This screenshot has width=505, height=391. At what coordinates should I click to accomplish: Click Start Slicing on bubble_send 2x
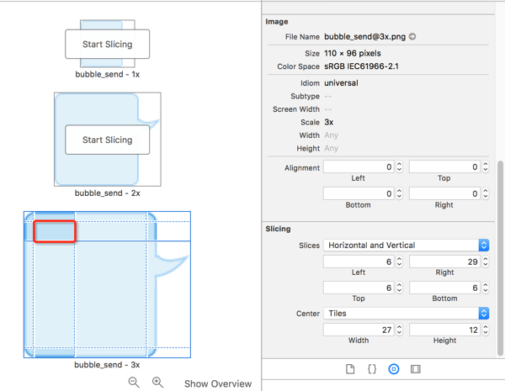107,140
